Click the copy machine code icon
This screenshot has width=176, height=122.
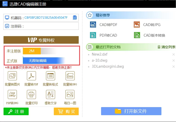pos(75,18)
